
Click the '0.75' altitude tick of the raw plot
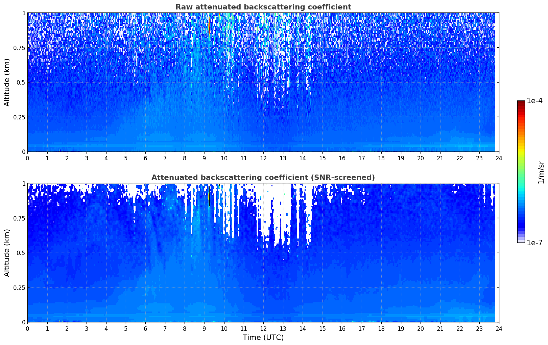coord(19,48)
